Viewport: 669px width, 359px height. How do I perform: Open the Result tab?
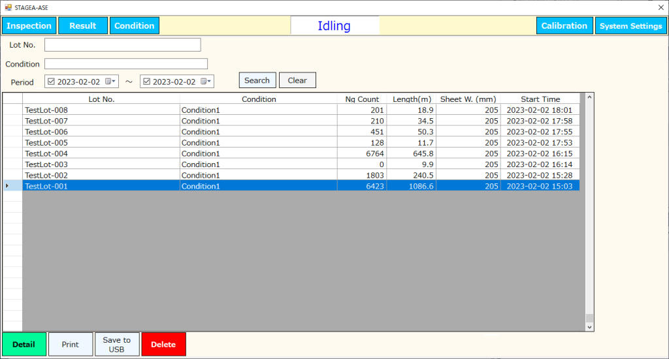click(x=83, y=25)
